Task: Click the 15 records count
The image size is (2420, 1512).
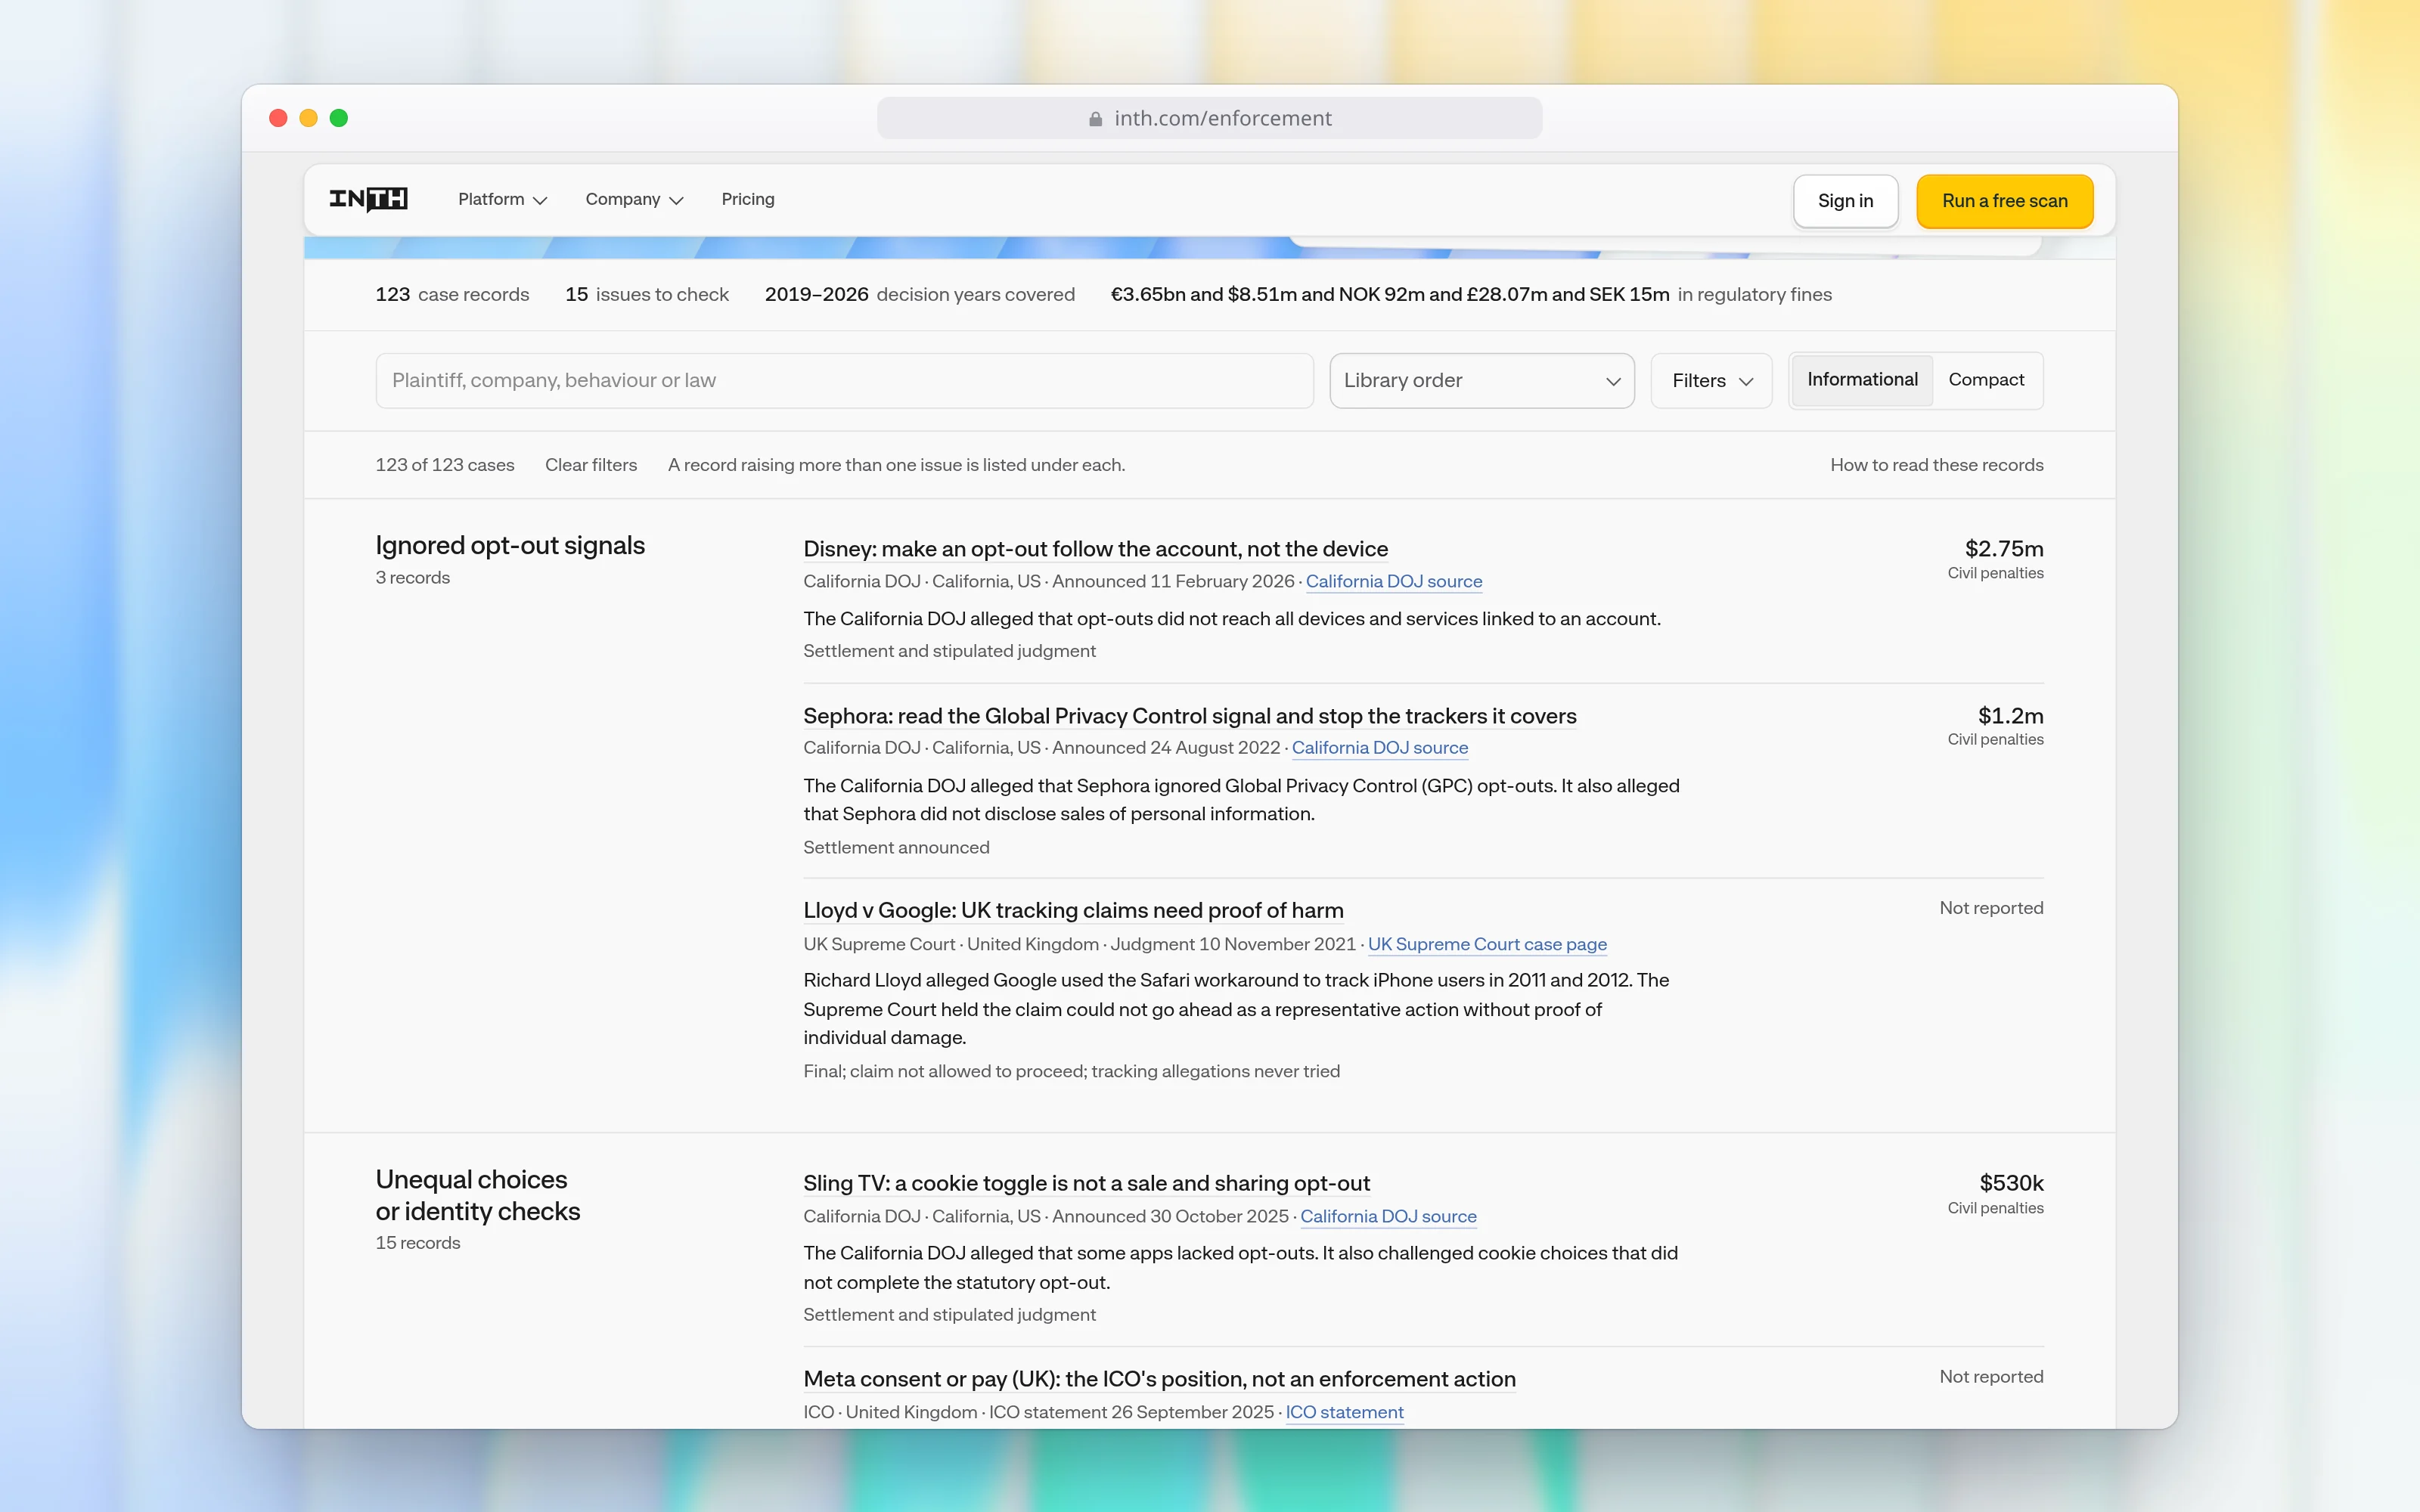Action: click(418, 1243)
